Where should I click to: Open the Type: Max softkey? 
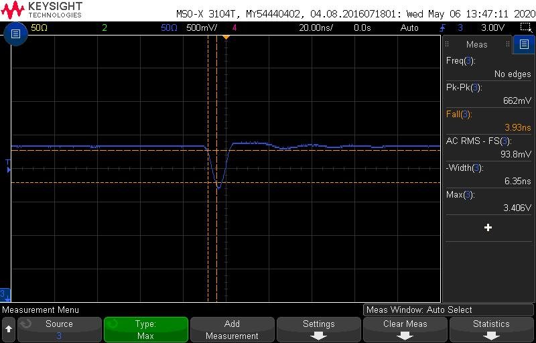pos(146,330)
